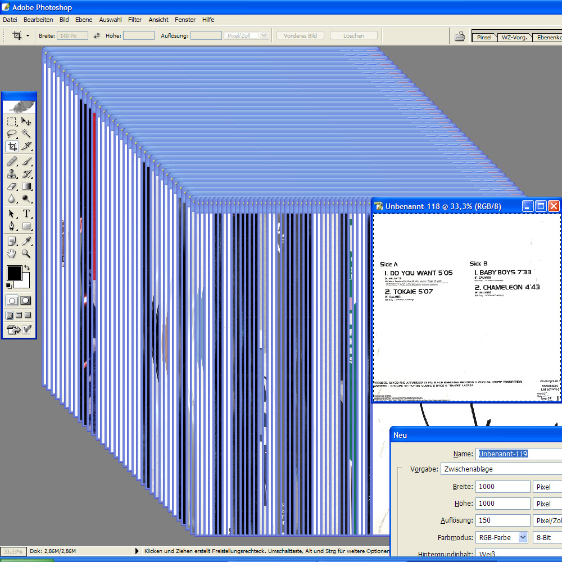Viewport: 562px width, 562px height.
Task: Choose the Horizontal Type tool
Action: [x=26, y=214]
